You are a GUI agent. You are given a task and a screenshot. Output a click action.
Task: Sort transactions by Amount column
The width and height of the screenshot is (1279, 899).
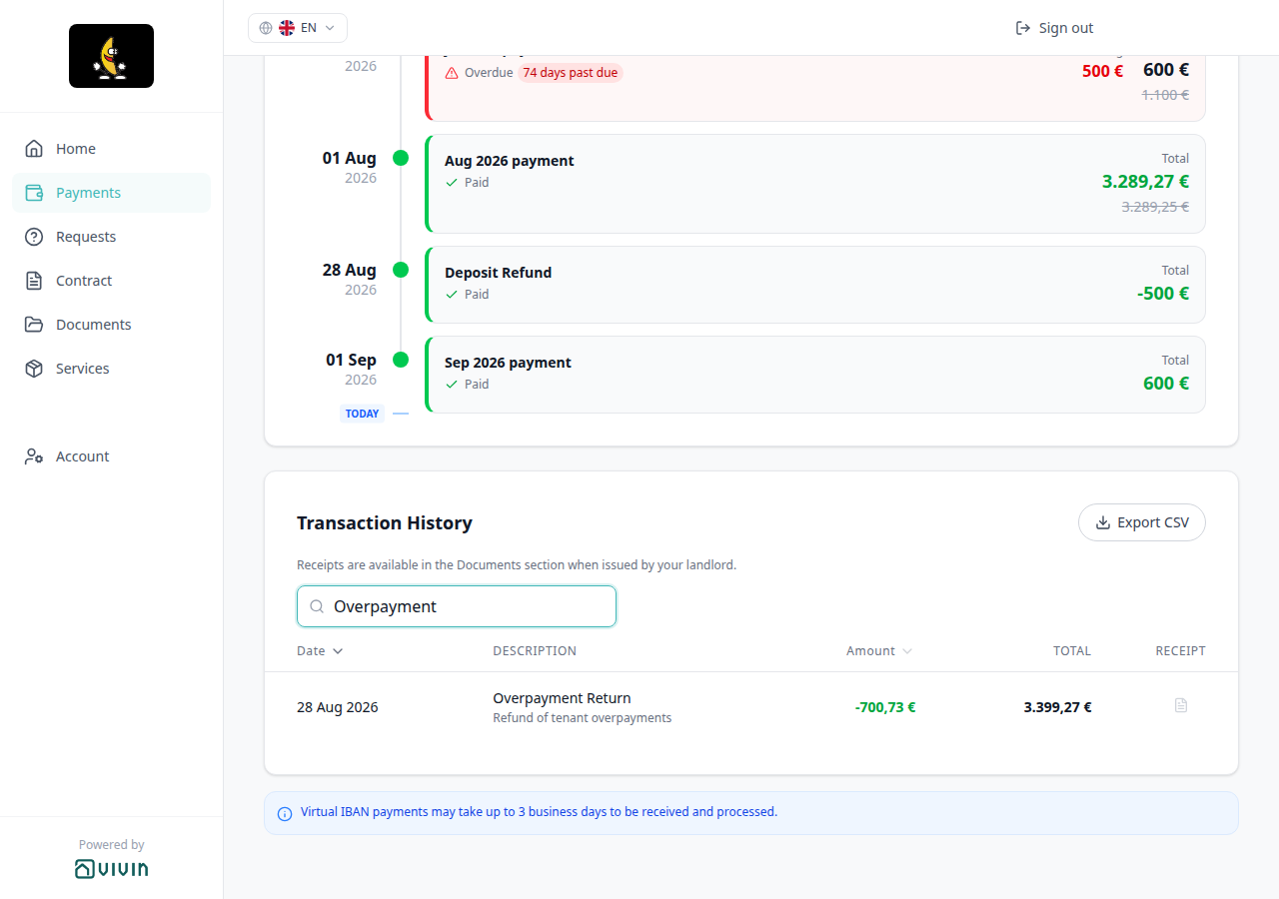tap(879, 650)
